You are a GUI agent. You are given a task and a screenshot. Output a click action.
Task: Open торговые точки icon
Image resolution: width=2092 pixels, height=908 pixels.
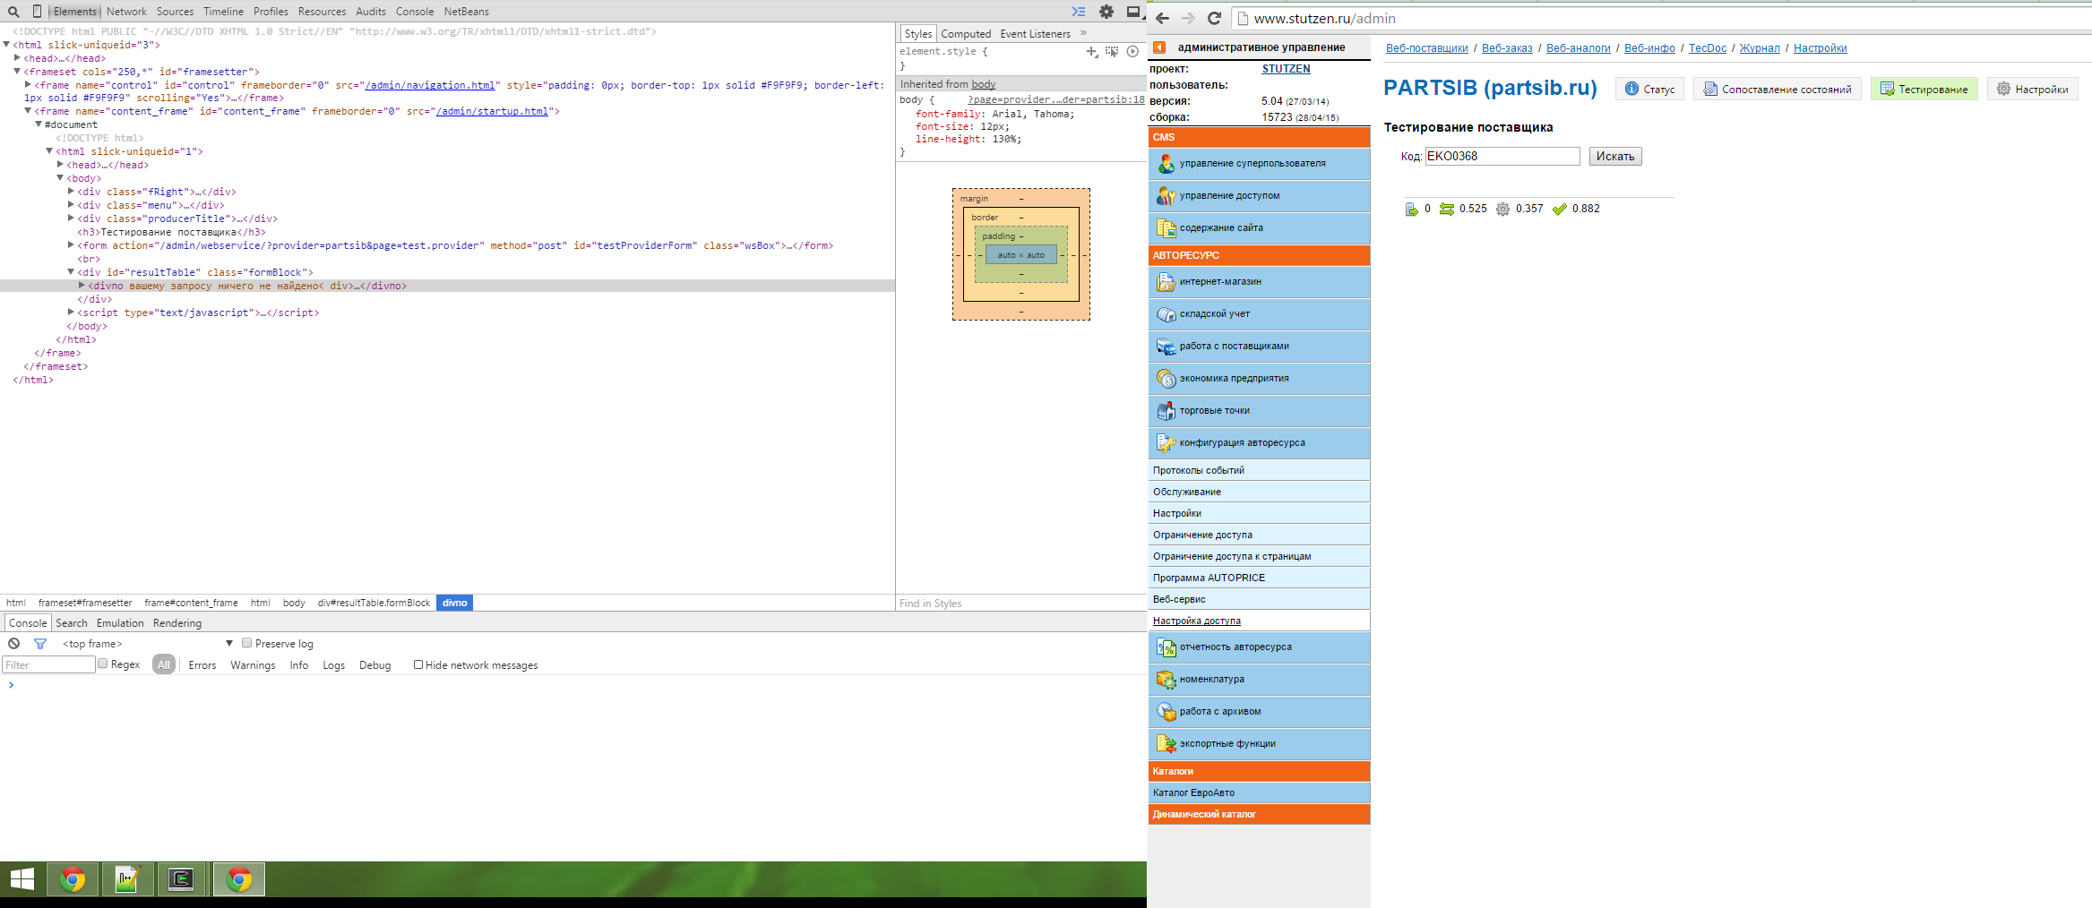pos(1166,411)
